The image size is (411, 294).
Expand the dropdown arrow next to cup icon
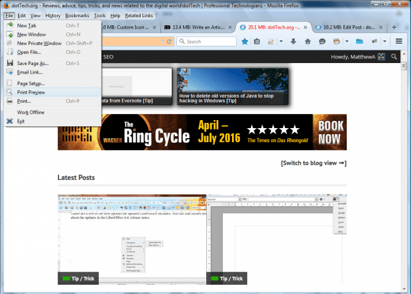click(347, 41)
